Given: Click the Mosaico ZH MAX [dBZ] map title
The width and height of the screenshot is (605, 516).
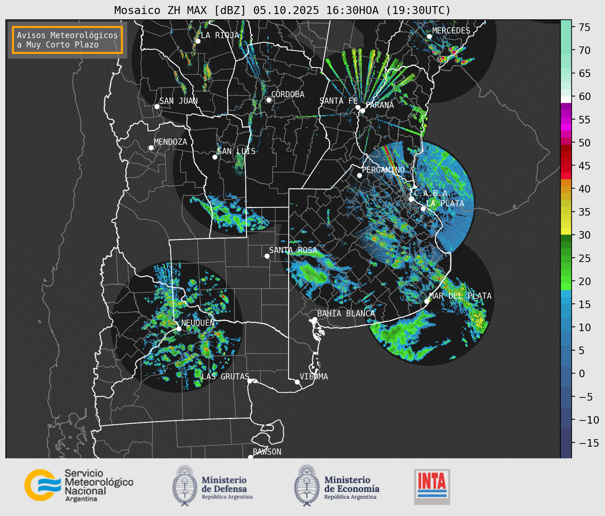Looking at the screenshot, I should pos(282,10).
